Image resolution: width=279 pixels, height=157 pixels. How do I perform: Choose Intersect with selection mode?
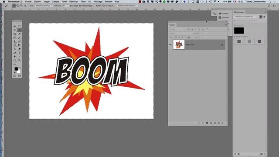25,6
